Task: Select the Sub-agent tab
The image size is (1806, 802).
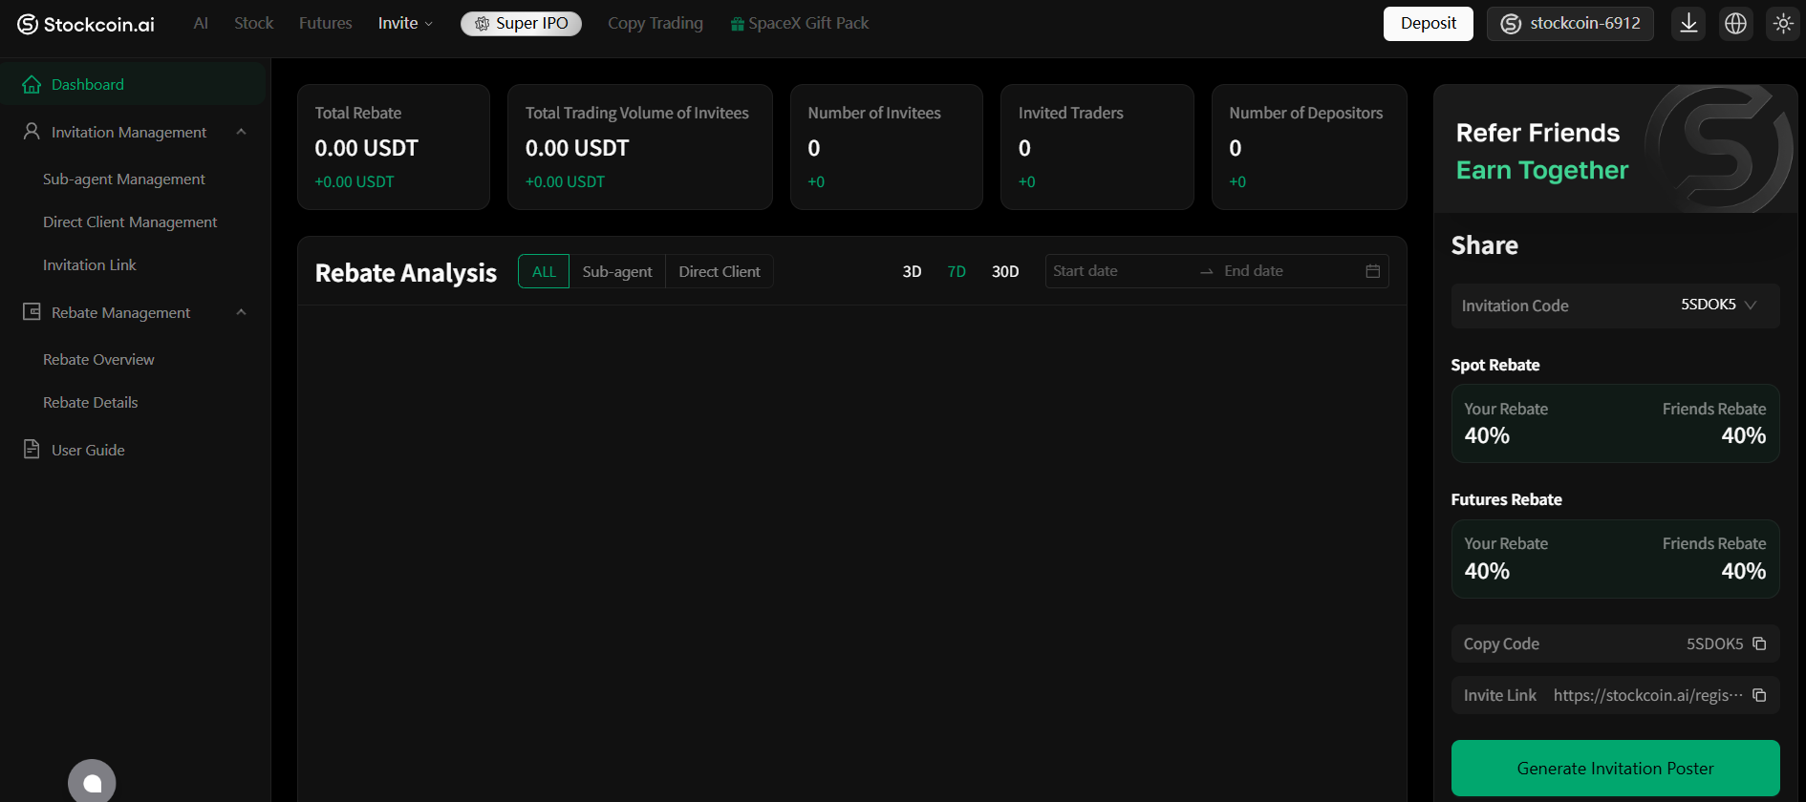Action: coord(617,271)
